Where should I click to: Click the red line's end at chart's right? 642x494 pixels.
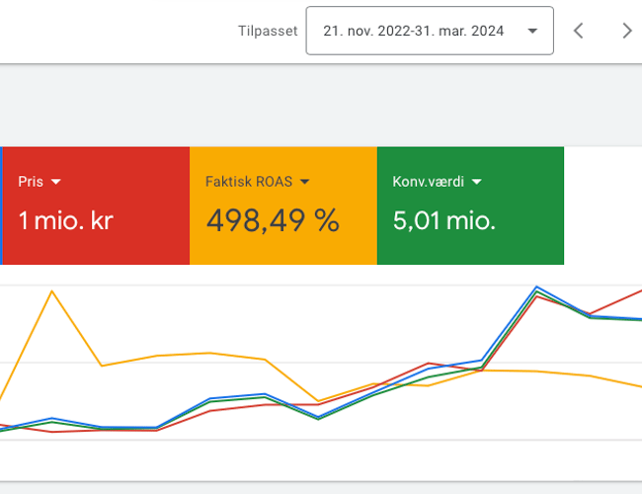638,291
